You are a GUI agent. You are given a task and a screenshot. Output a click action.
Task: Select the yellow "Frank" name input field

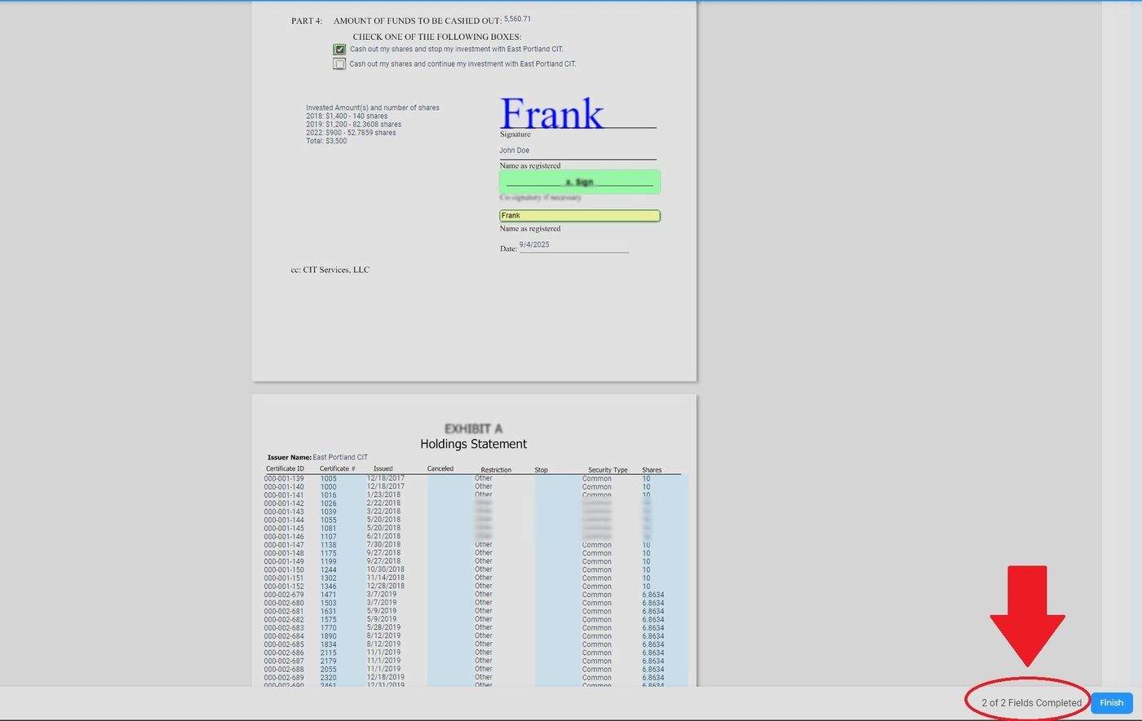[579, 216]
